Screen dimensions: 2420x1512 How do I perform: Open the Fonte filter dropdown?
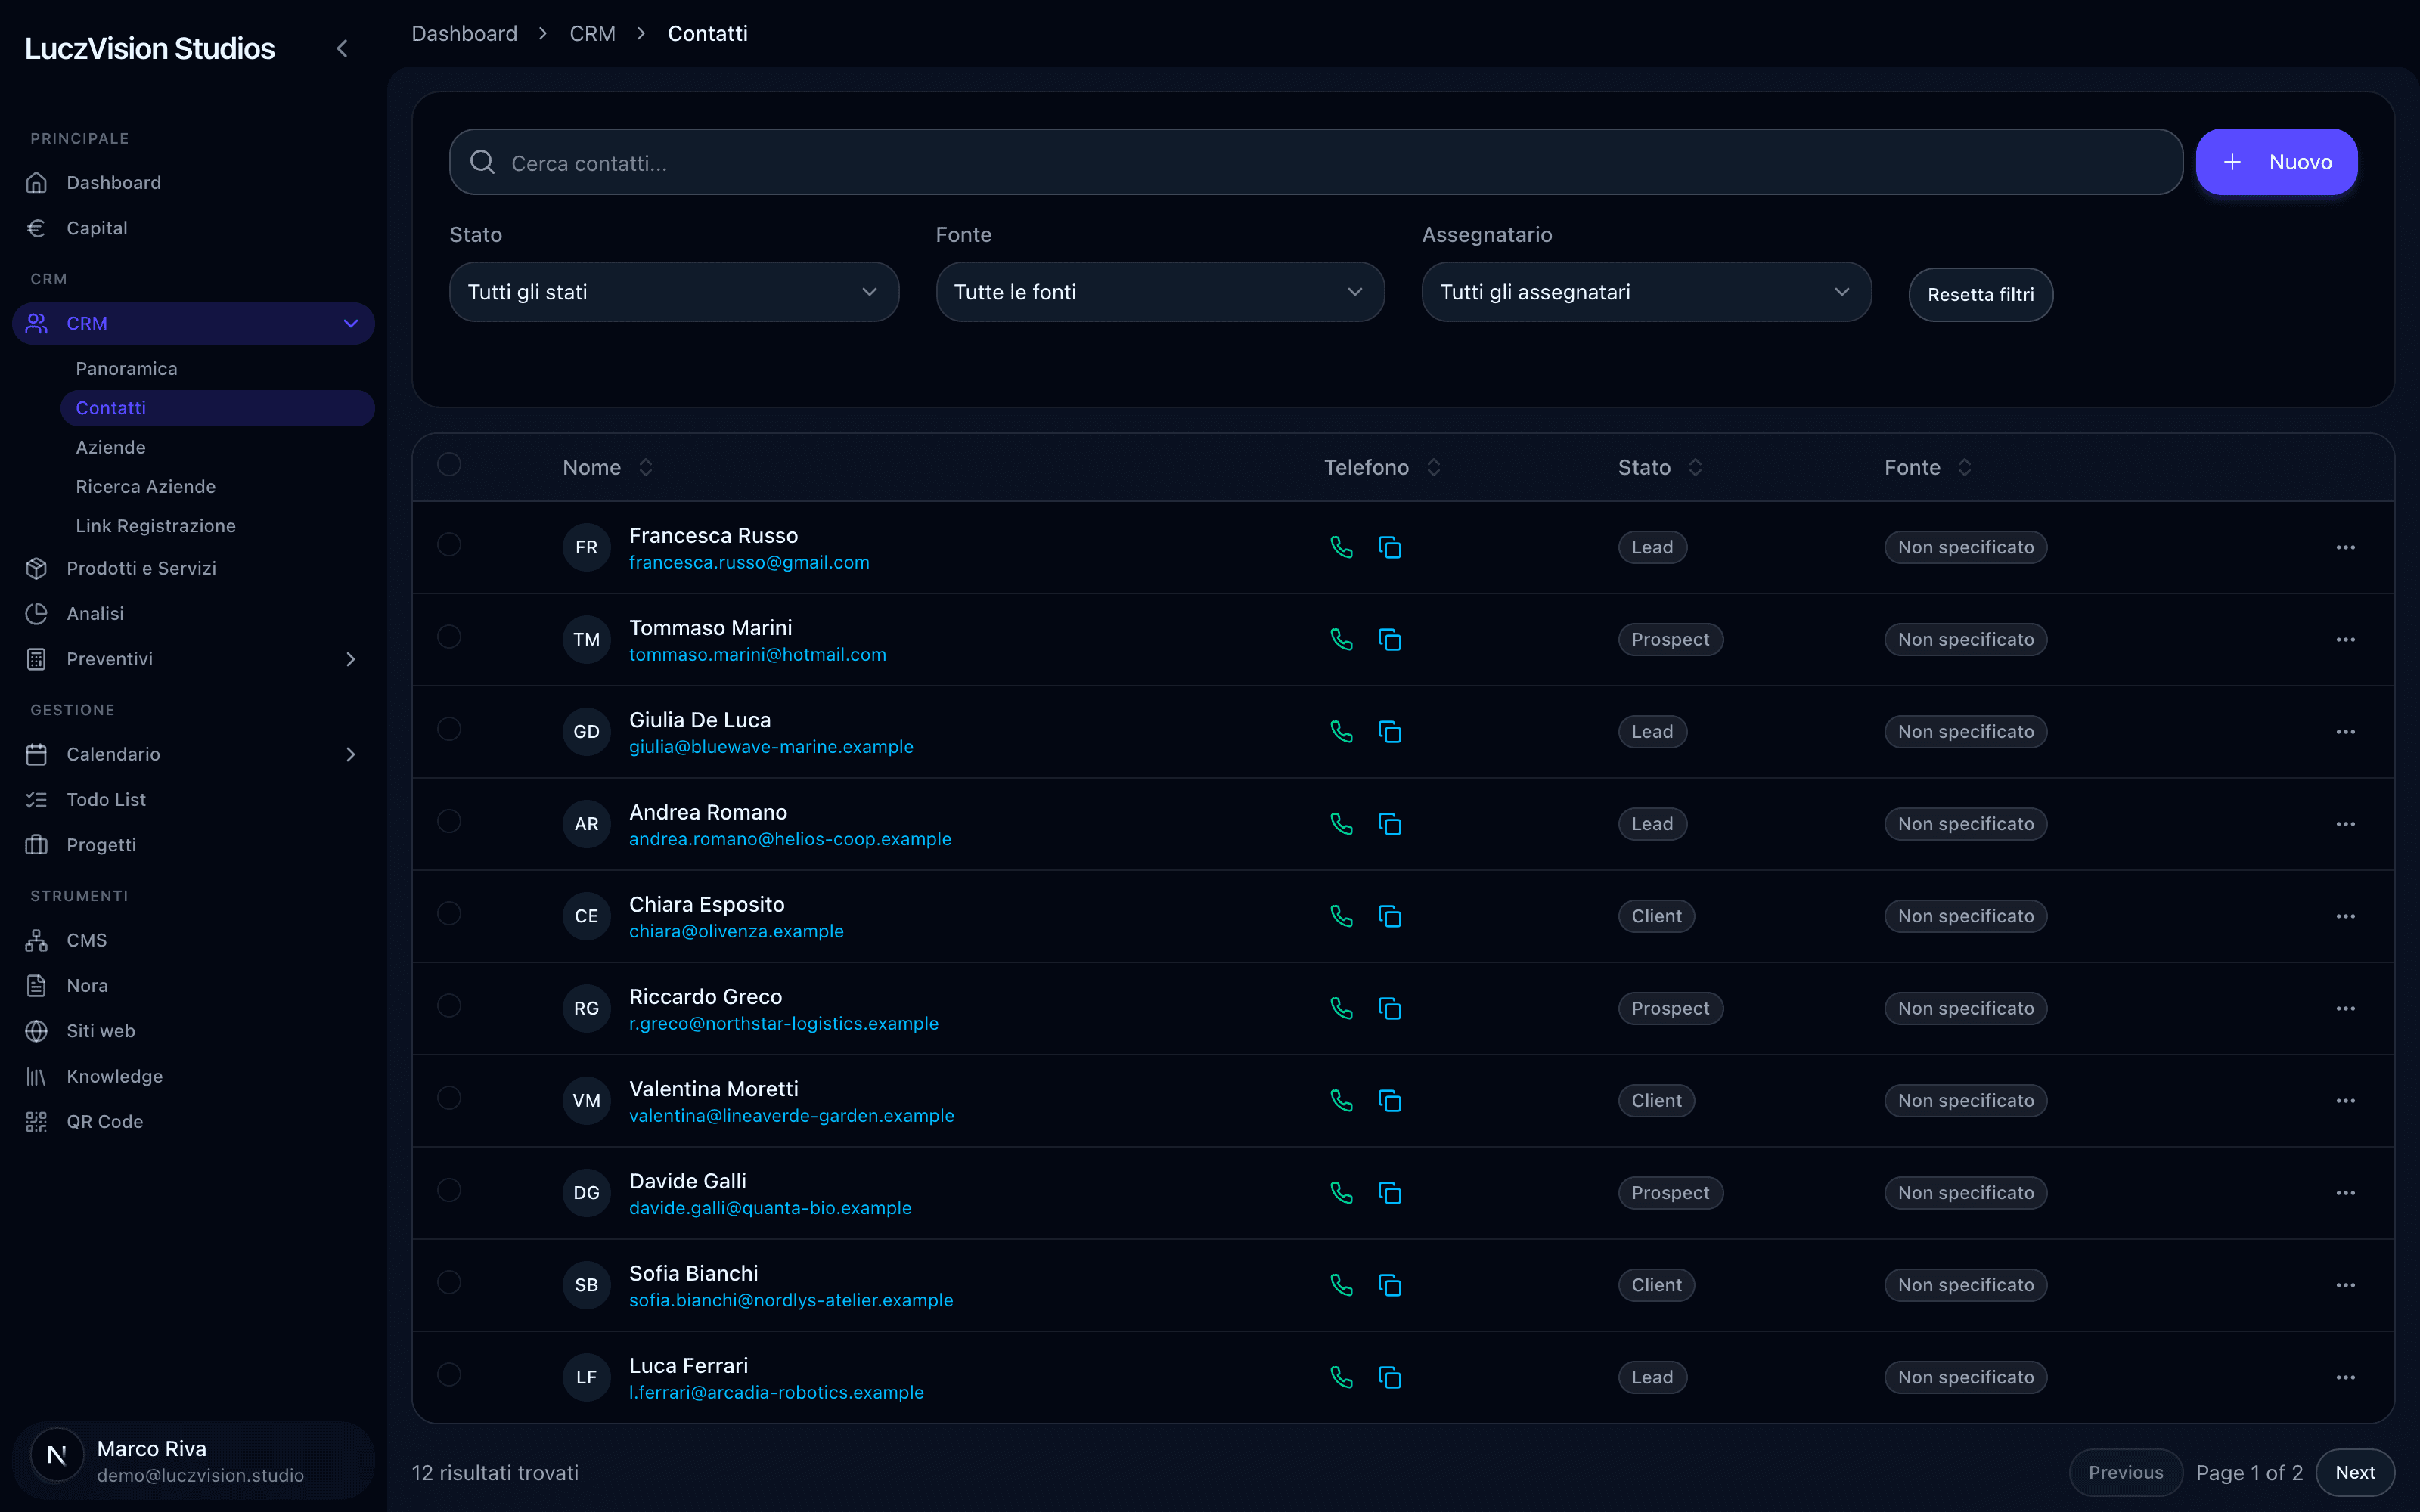tap(1160, 292)
